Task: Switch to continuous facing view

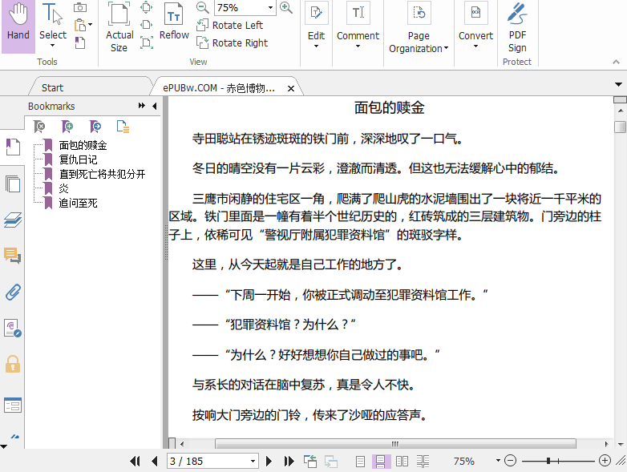Action: tap(423, 462)
